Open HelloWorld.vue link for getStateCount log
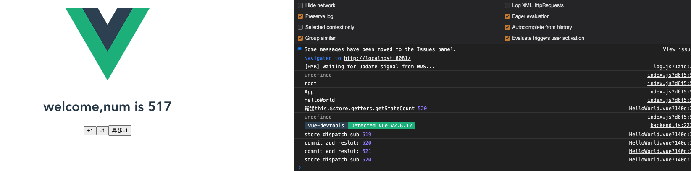The height and width of the screenshot is (171, 691). pos(660,109)
